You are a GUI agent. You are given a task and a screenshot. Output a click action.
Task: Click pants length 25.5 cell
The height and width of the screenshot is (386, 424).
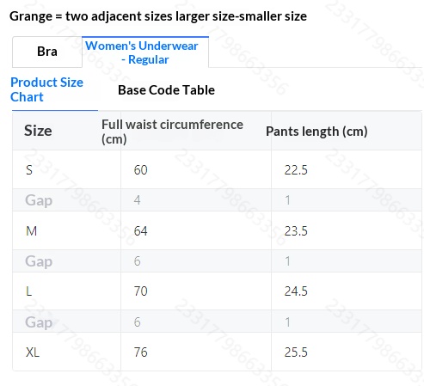(296, 352)
